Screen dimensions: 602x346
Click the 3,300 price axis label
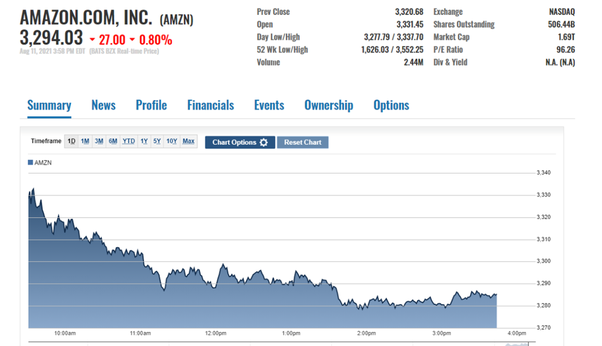[x=544, y=261]
